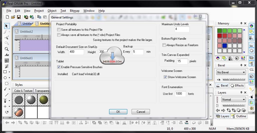Screen dimensions: 257x133
Task: Toggle Enable Pressure Sensitive Brushes
Action: (x=59, y=67)
